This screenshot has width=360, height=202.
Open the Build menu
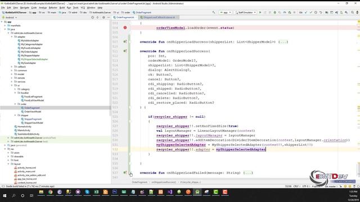pos(62,7)
